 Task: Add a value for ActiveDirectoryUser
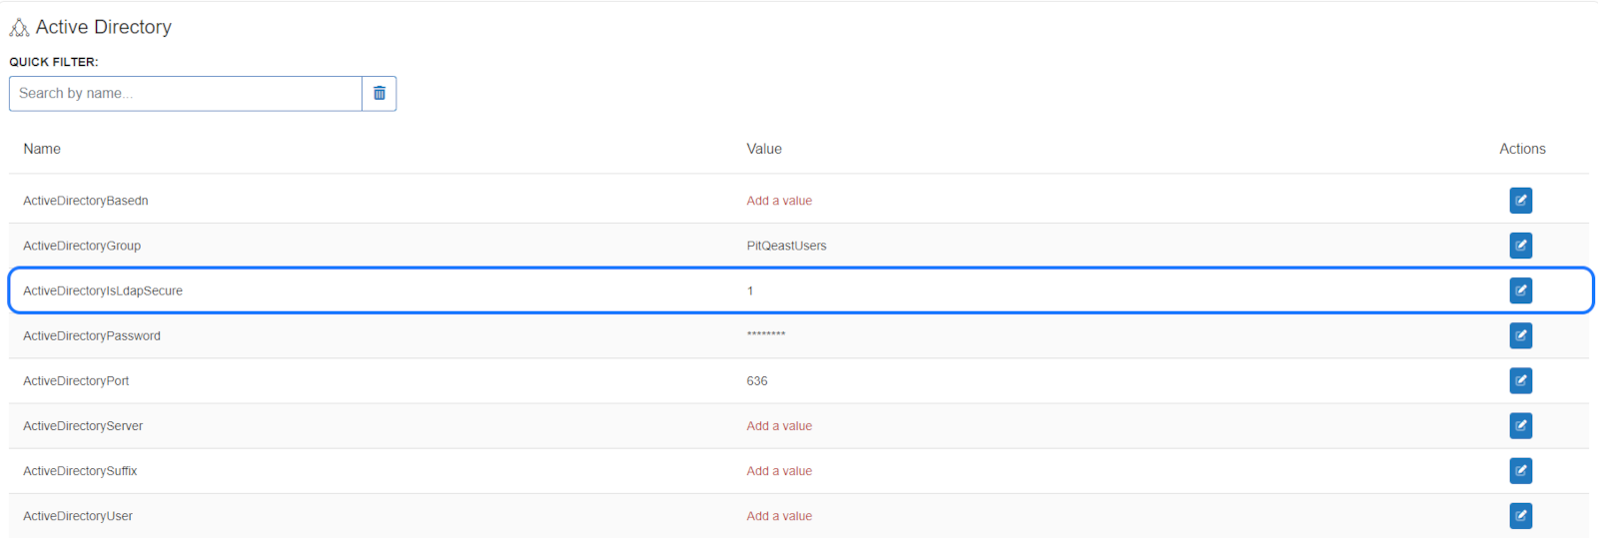pyautogui.click(x=779, y=515)
